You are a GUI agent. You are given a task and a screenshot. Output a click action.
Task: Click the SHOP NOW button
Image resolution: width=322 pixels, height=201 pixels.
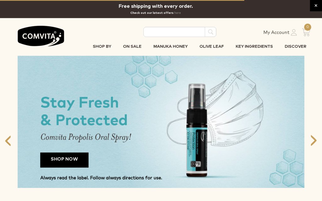[x=64, y=160]
